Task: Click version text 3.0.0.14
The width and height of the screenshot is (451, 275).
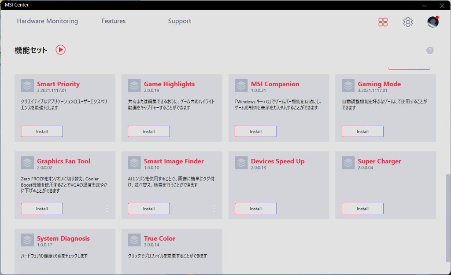Action: [x=152, y=245]
